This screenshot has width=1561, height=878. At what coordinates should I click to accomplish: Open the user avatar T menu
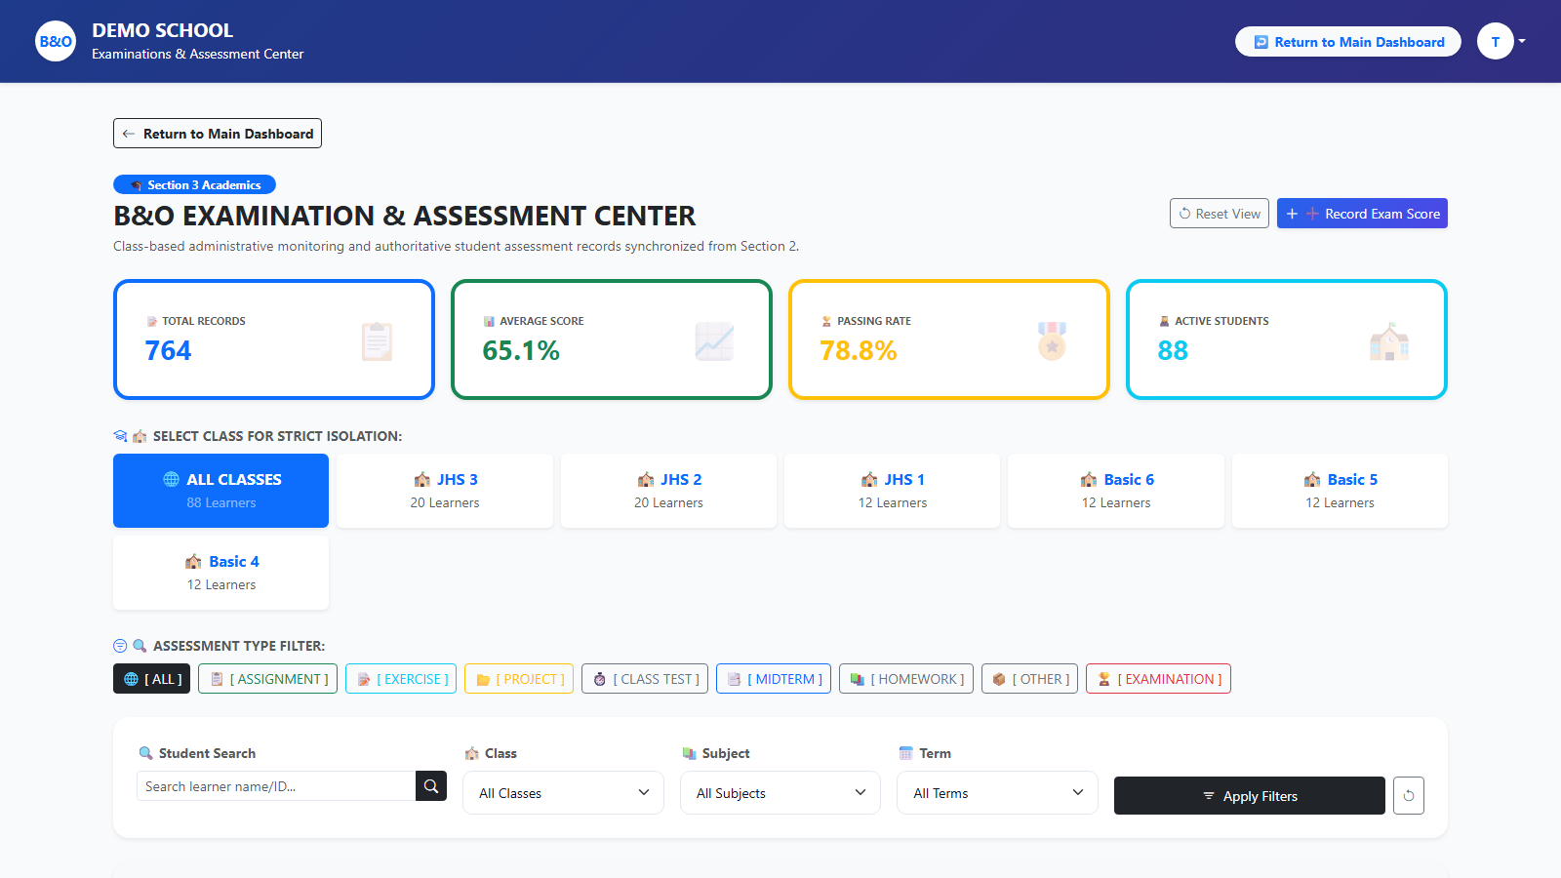coord(1501,41)
